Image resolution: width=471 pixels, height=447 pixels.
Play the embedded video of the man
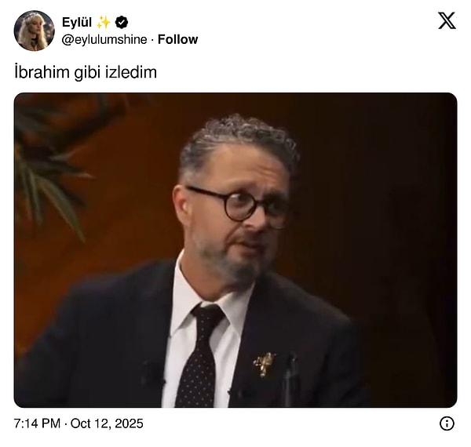[x=235, y=250]
